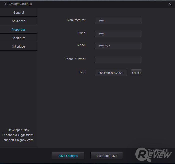The height and width of the screenshot is (164, 175).
Task: Click the Brand label
Action: pos(81,33)
